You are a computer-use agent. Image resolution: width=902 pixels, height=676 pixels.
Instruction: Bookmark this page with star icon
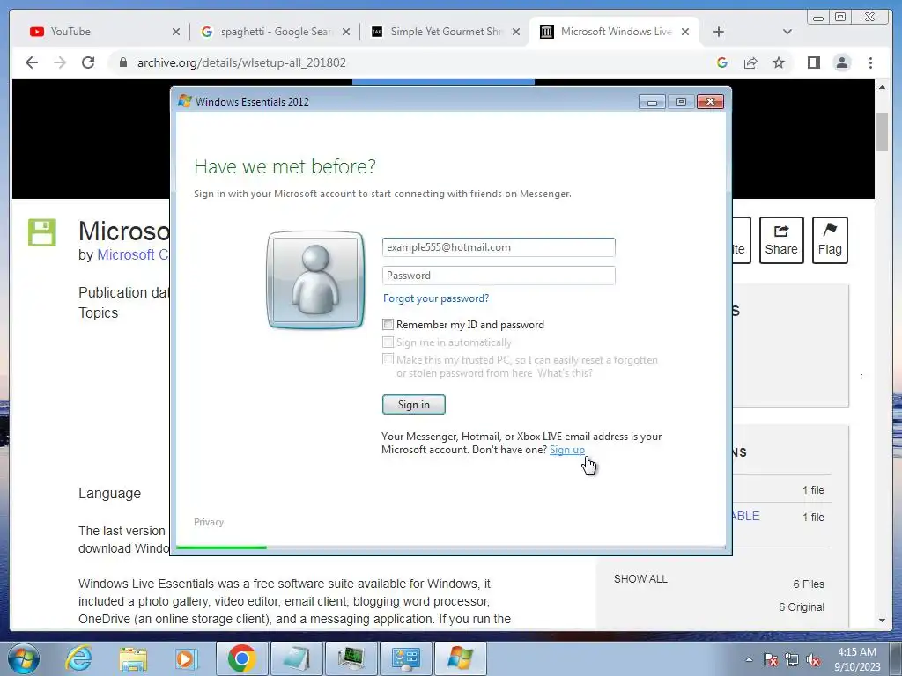[x=779, y=62]
